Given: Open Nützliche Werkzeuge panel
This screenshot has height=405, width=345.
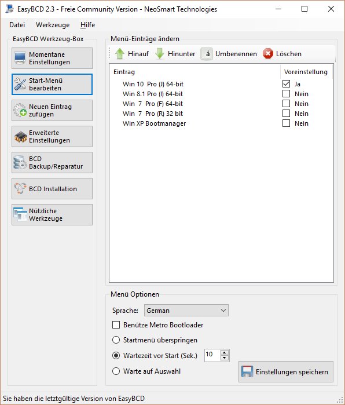Looking at the screenshot, I should [x=52, y=214].
